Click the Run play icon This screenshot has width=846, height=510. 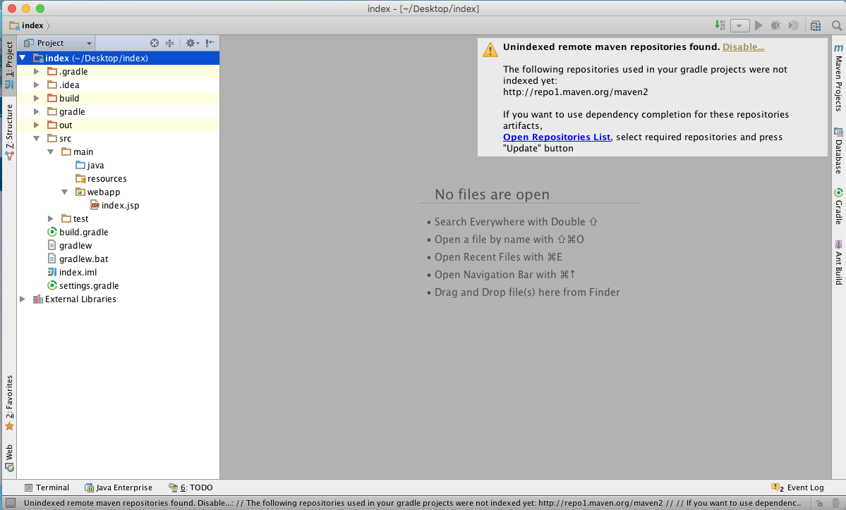pos(759,25)
